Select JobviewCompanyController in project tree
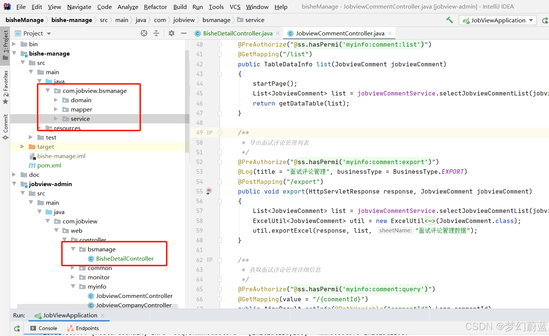Image resolution: width=549 pixels, height=336 pixels. click(x=134, y=305)
